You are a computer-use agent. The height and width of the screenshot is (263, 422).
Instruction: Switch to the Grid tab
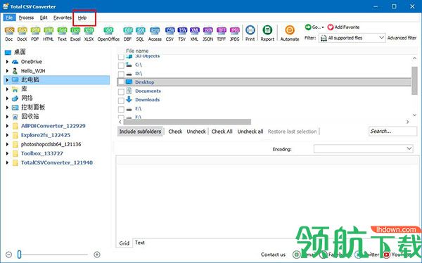point(124,243)
